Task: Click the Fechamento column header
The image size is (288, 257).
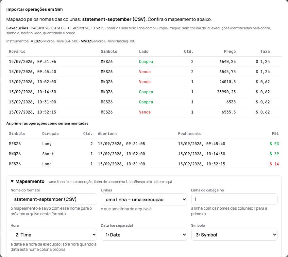Action: click(x=190, y=134)
